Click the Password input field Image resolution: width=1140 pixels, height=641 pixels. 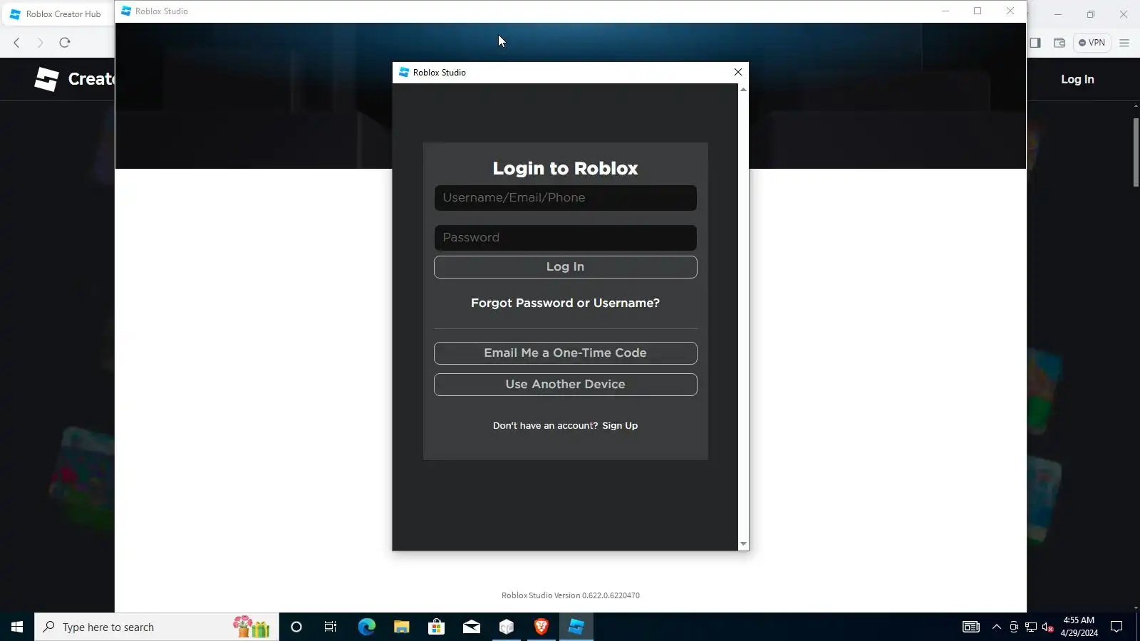coord(565,238)
